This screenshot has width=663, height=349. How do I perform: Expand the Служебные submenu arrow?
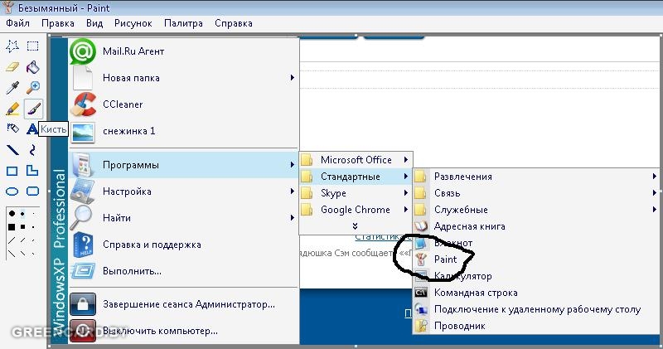[x=654, y=210]
